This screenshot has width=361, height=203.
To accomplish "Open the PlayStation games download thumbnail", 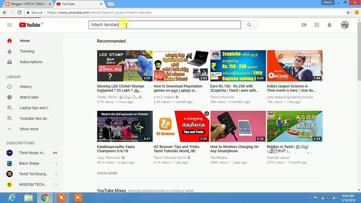I will [x=181, y=66].
